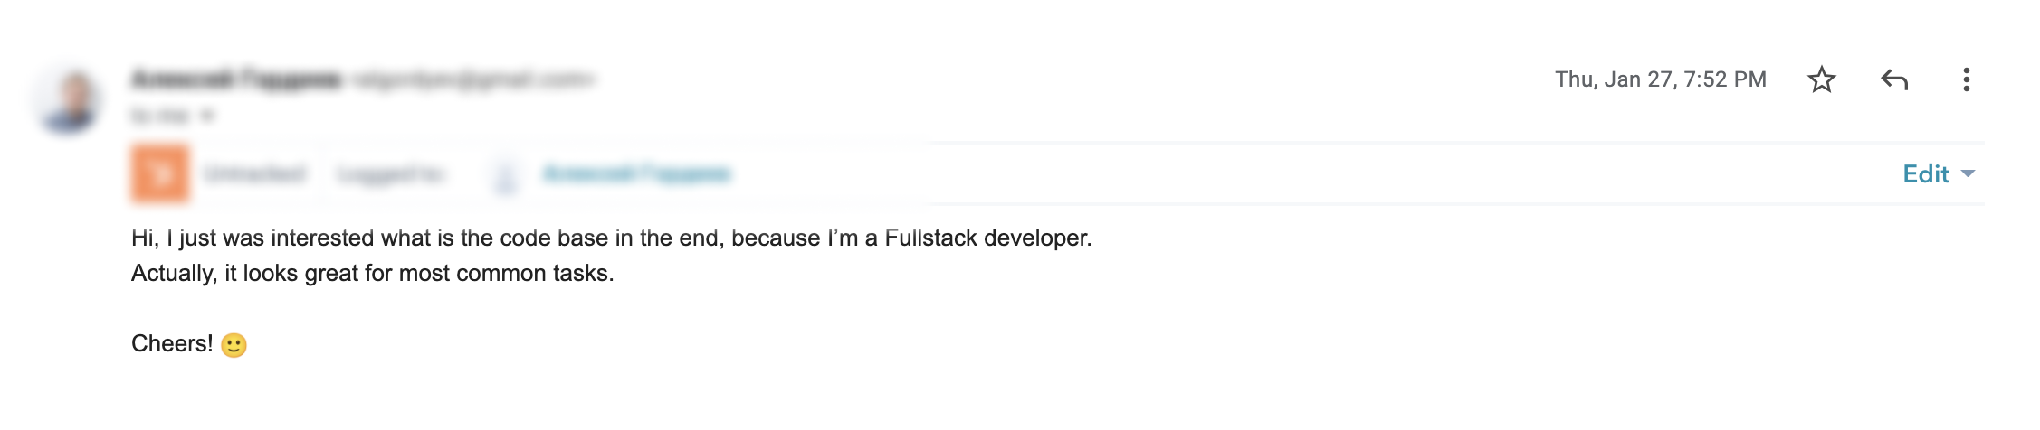Click the smiley emoji after Cheers
This screenshot has height=430, width=2040.
tap(234, 345)
